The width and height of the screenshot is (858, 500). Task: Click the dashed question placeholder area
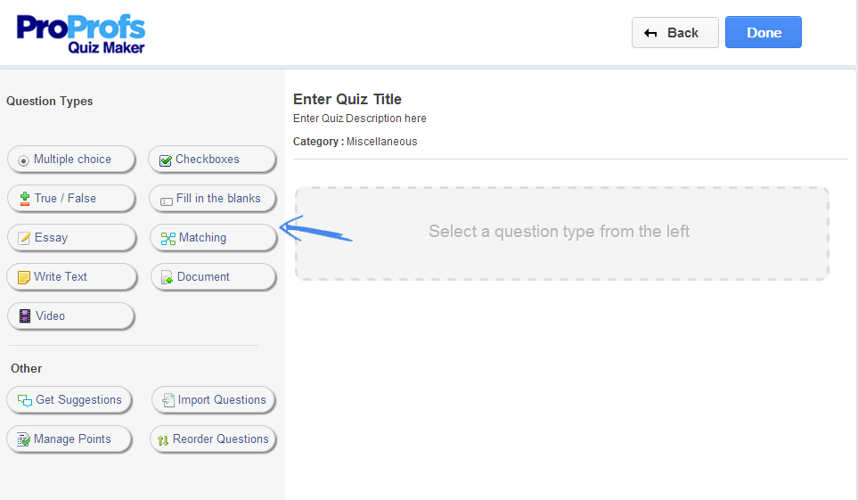[x=561, y=233]
